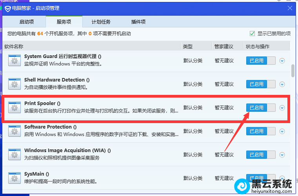298x196 pixels.
Task: Click the Windows Image Acquisition service icon
Action: [15, 154]
